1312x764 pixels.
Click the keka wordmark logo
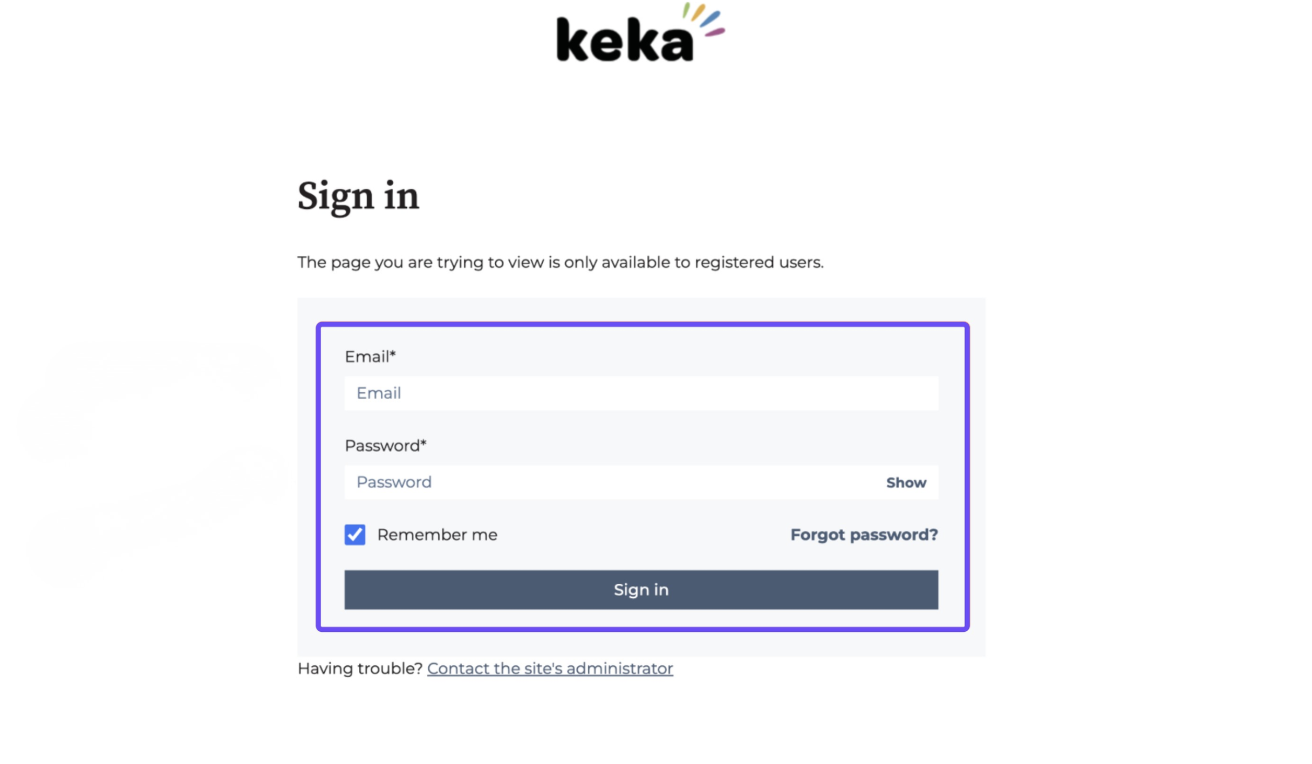tap(625, 40)
